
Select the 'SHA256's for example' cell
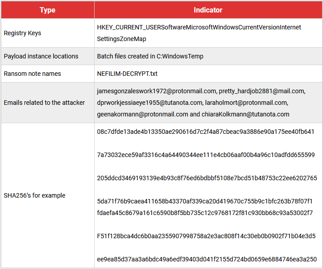[x=48, y=195]
